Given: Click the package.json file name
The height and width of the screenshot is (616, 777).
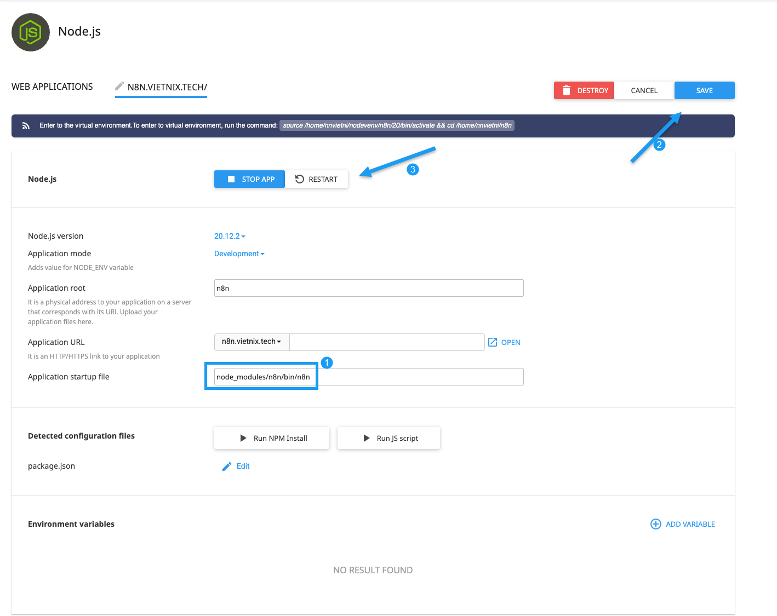Looking at the screenshot, I should 52,466.
